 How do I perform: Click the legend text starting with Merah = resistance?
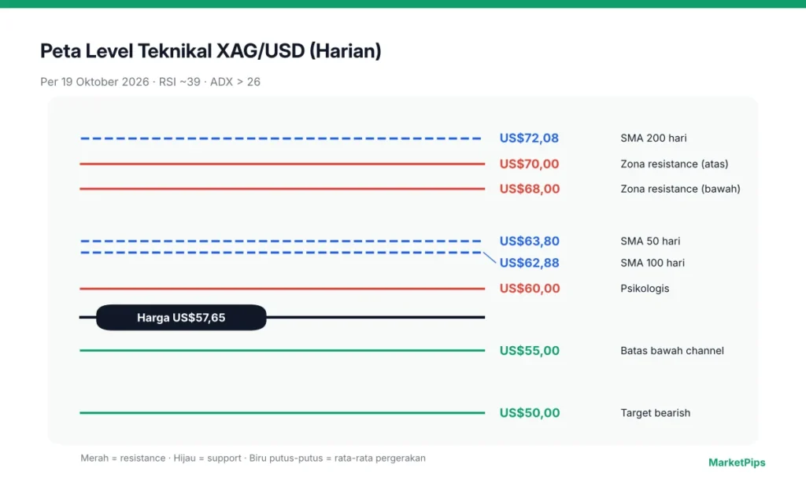click(253, 459)
